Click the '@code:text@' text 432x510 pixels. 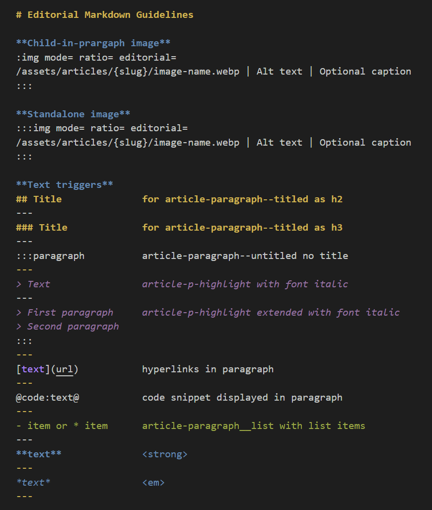point(48,398)
